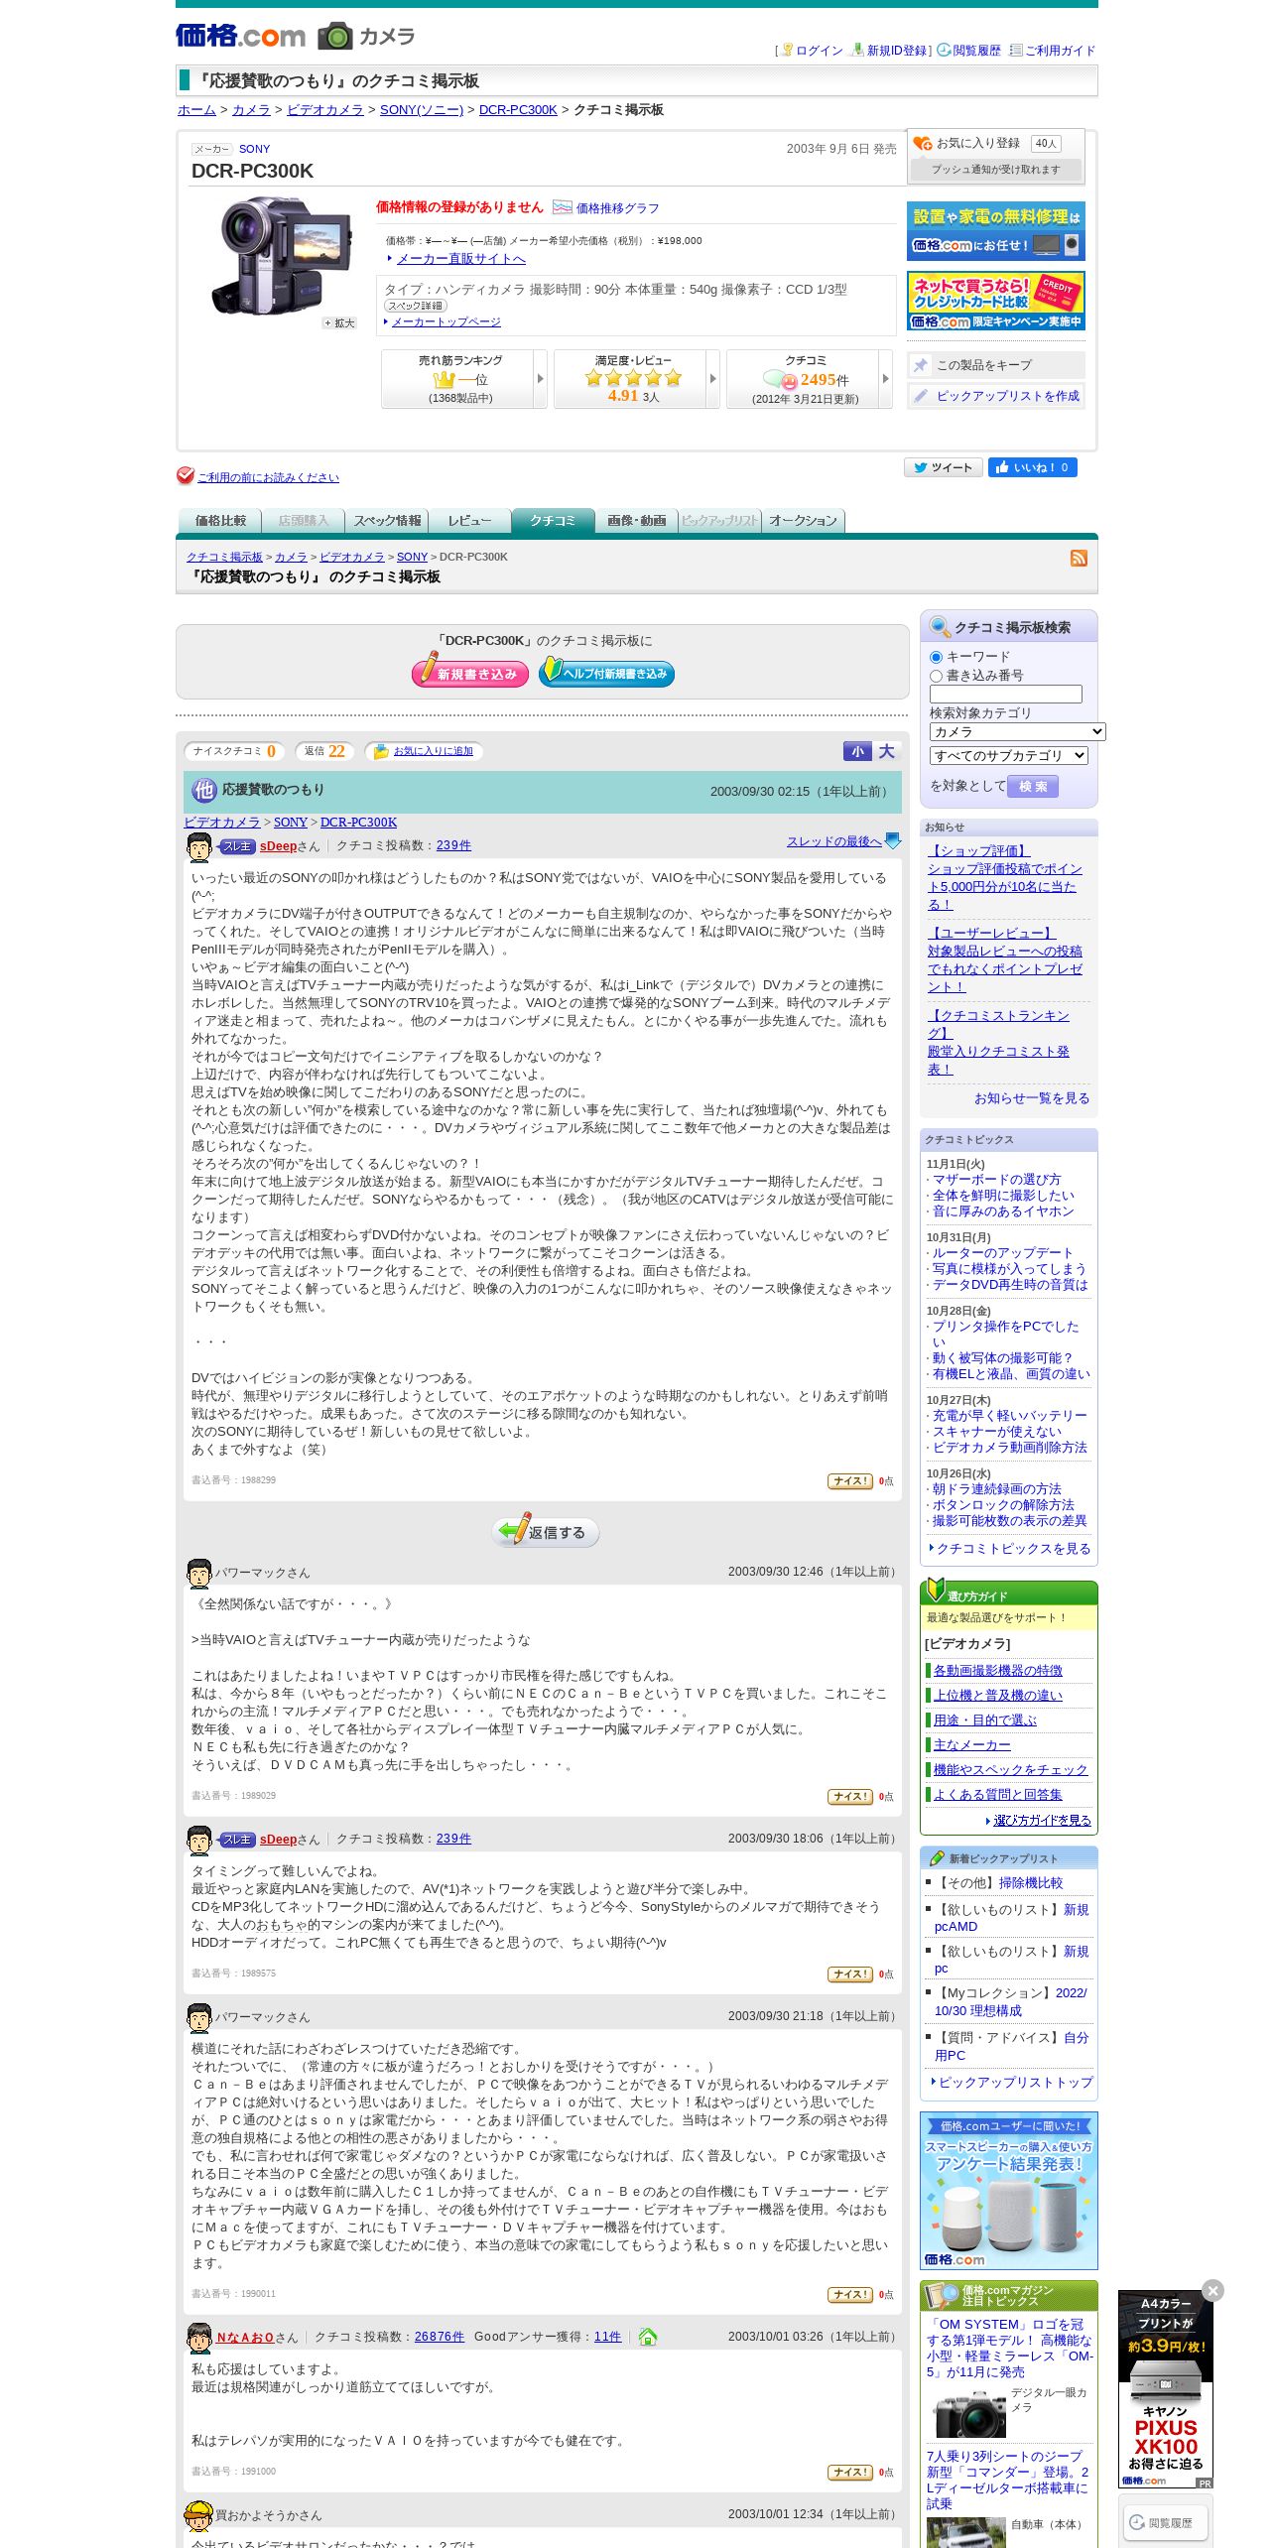1274x2548 pixels.
Task: Open 選び方ガイドを見る link
Action: pyautogui.click(x=1042, y=1821)
